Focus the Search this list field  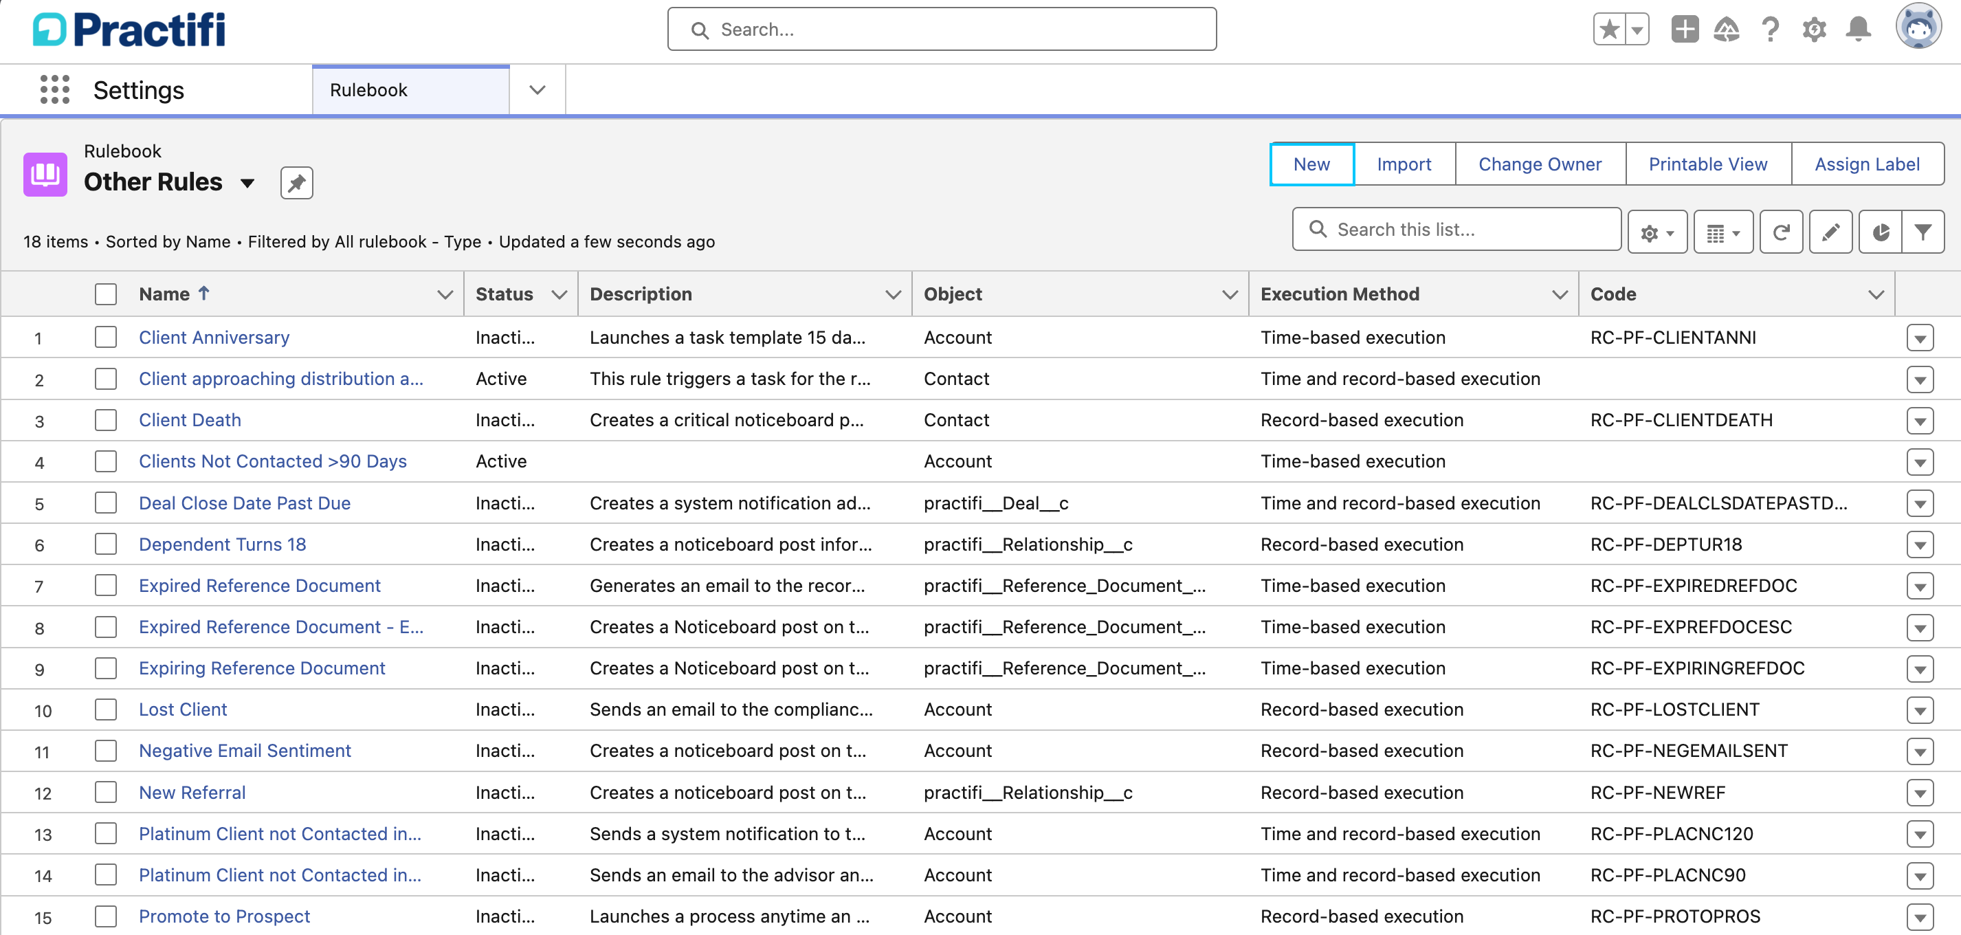click(x=1456, y=229)
